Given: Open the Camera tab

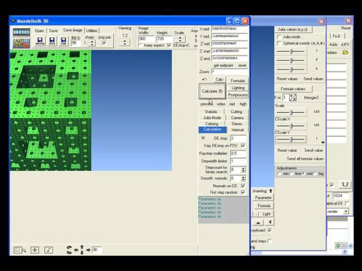Looking at the screenshot, I should coord(238,118).
